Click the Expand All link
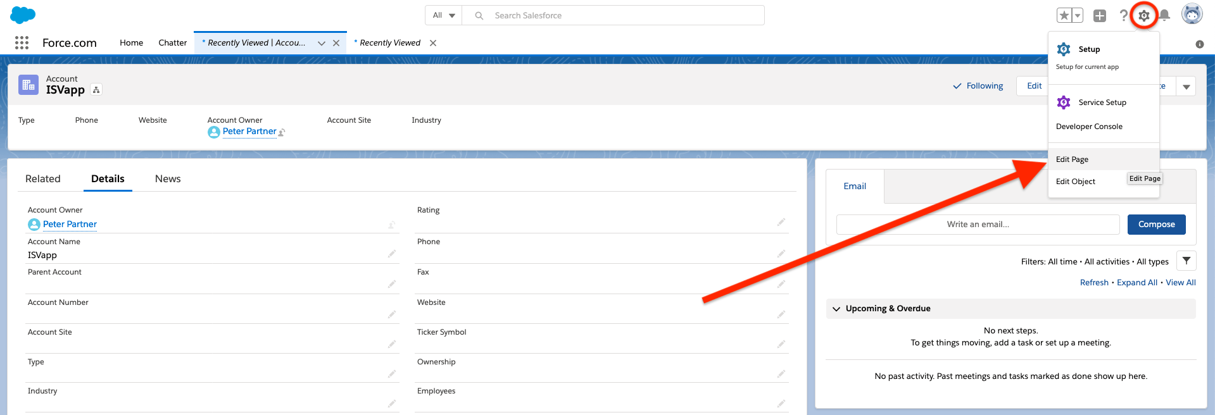1215x415 pixels. point(1137,282)
